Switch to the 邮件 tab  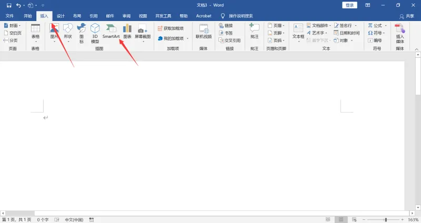(110, 16)
